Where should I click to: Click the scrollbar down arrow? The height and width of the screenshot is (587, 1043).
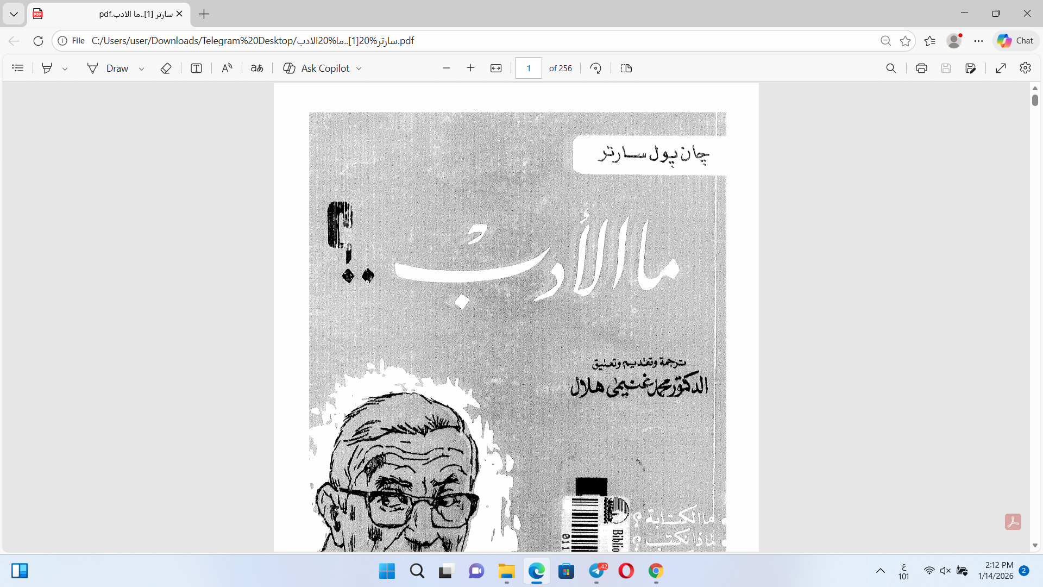point(1035,545)
